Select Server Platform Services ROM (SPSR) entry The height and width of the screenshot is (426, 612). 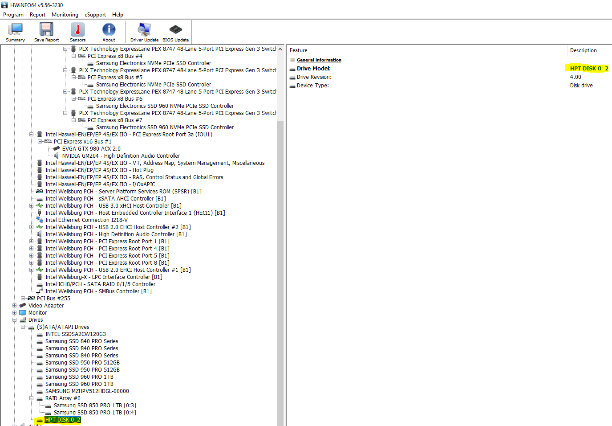point(123,192)
